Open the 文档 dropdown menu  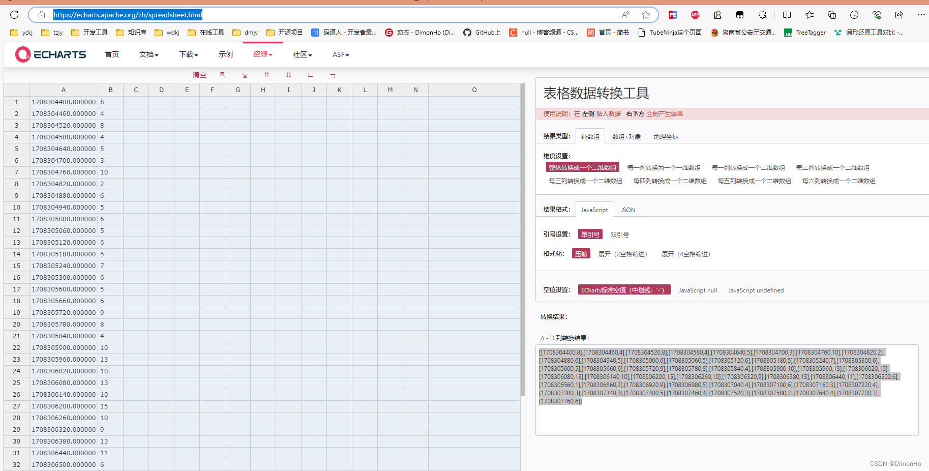click(148, 54)
